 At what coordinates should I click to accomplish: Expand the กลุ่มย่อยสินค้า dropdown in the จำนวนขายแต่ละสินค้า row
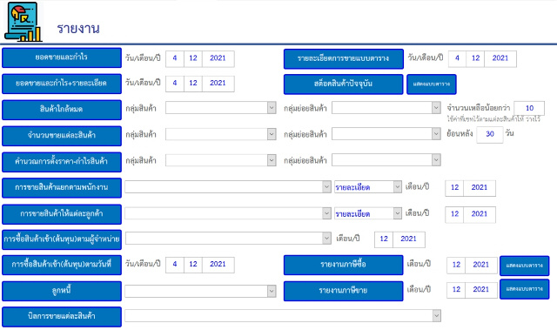[x=386, y=134]
